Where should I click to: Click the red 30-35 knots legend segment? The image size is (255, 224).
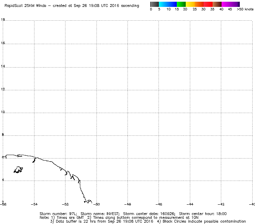click(208, 4)
